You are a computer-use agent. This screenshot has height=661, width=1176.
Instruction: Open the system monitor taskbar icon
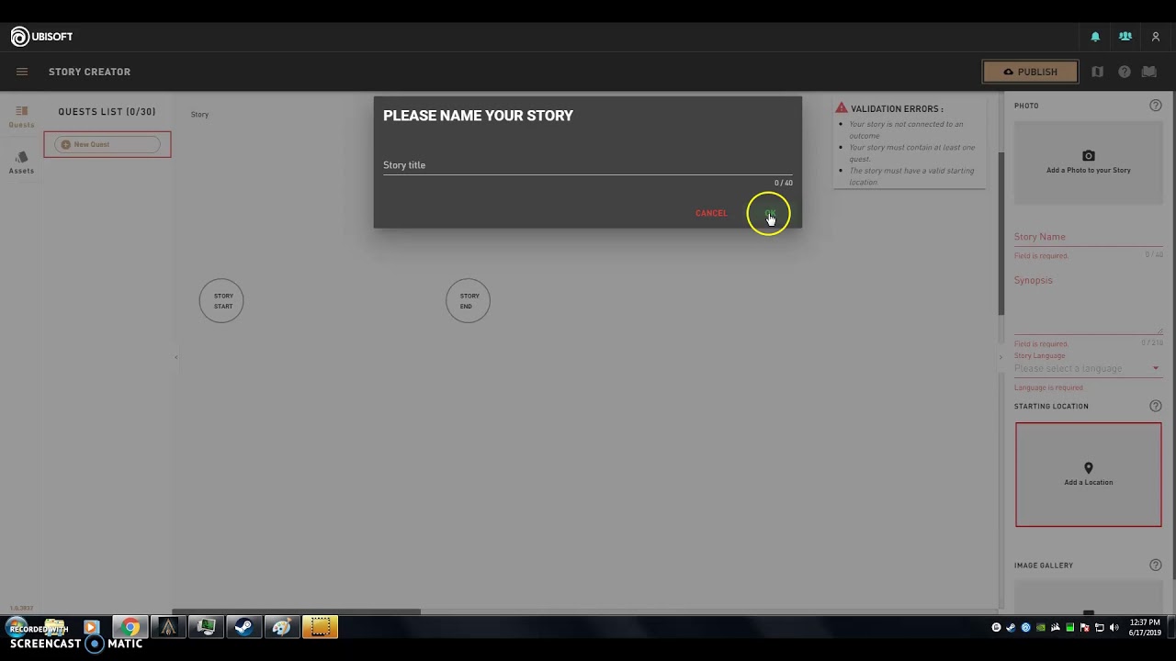coord(206,628)
